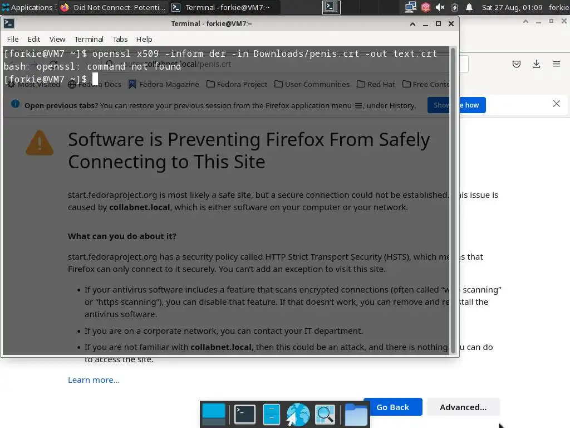
Task: Minimize the Firefox window
Action: [x=538, y=22]
